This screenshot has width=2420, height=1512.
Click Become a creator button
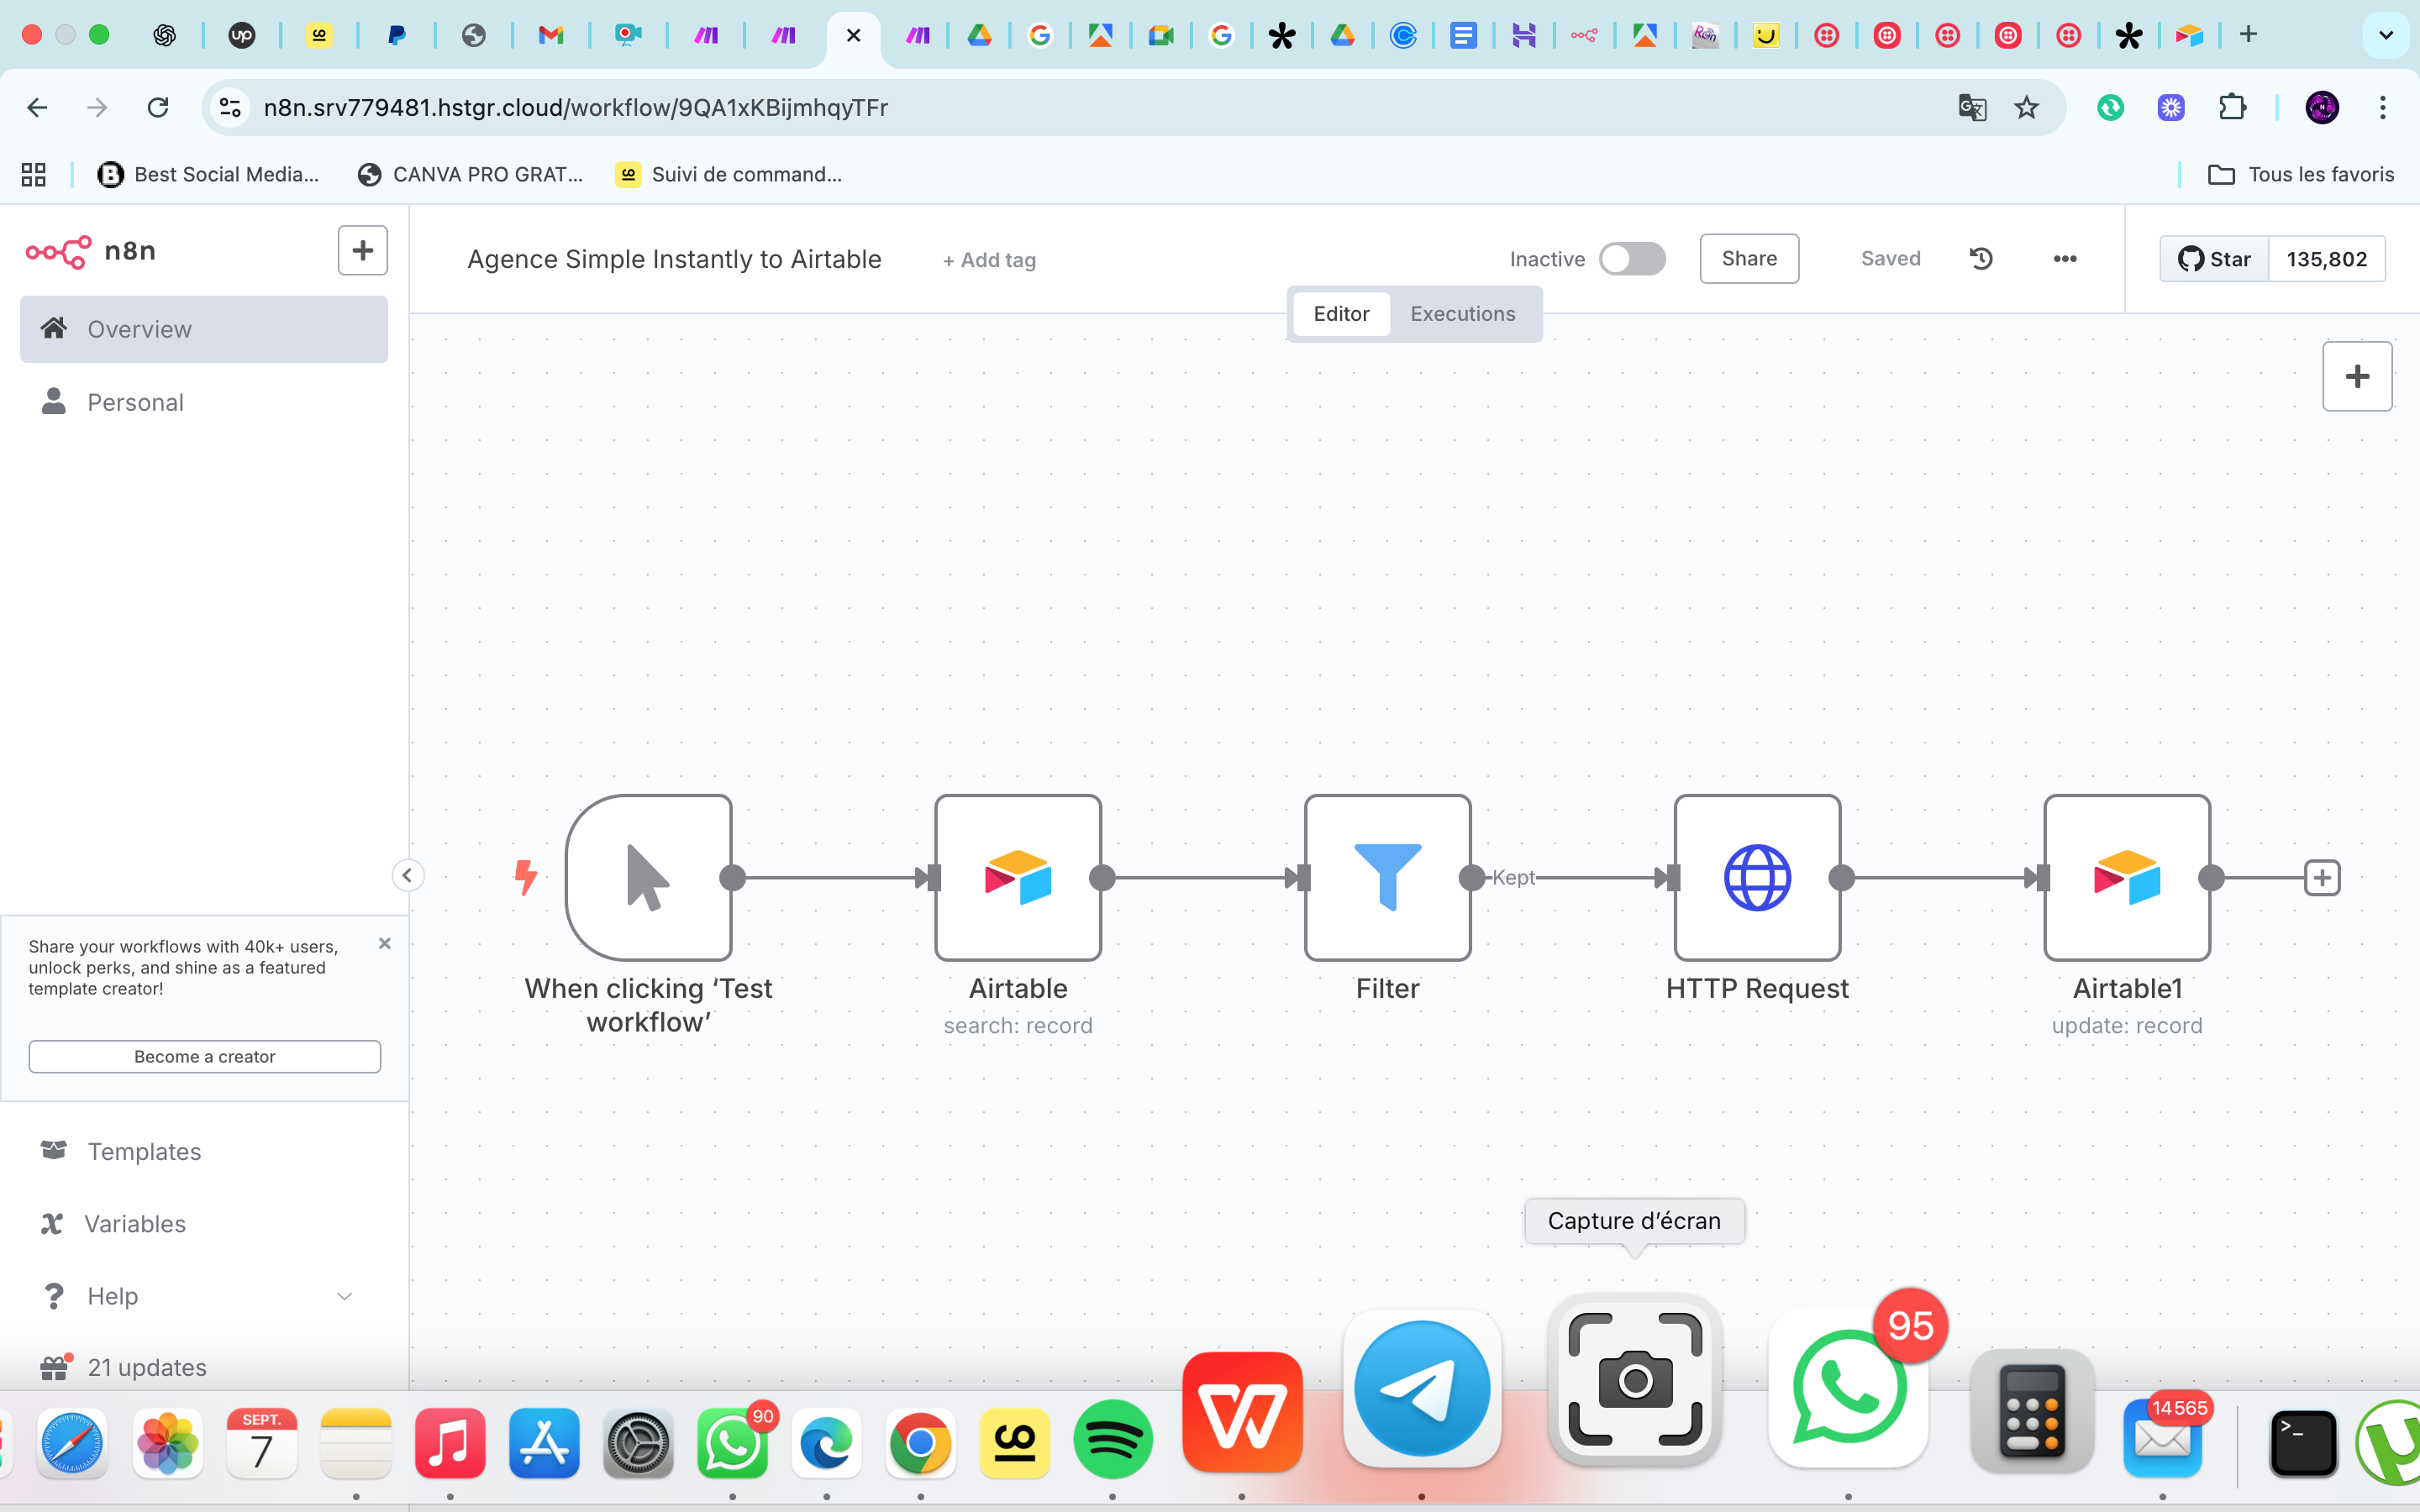click(x=204, y=1056)
